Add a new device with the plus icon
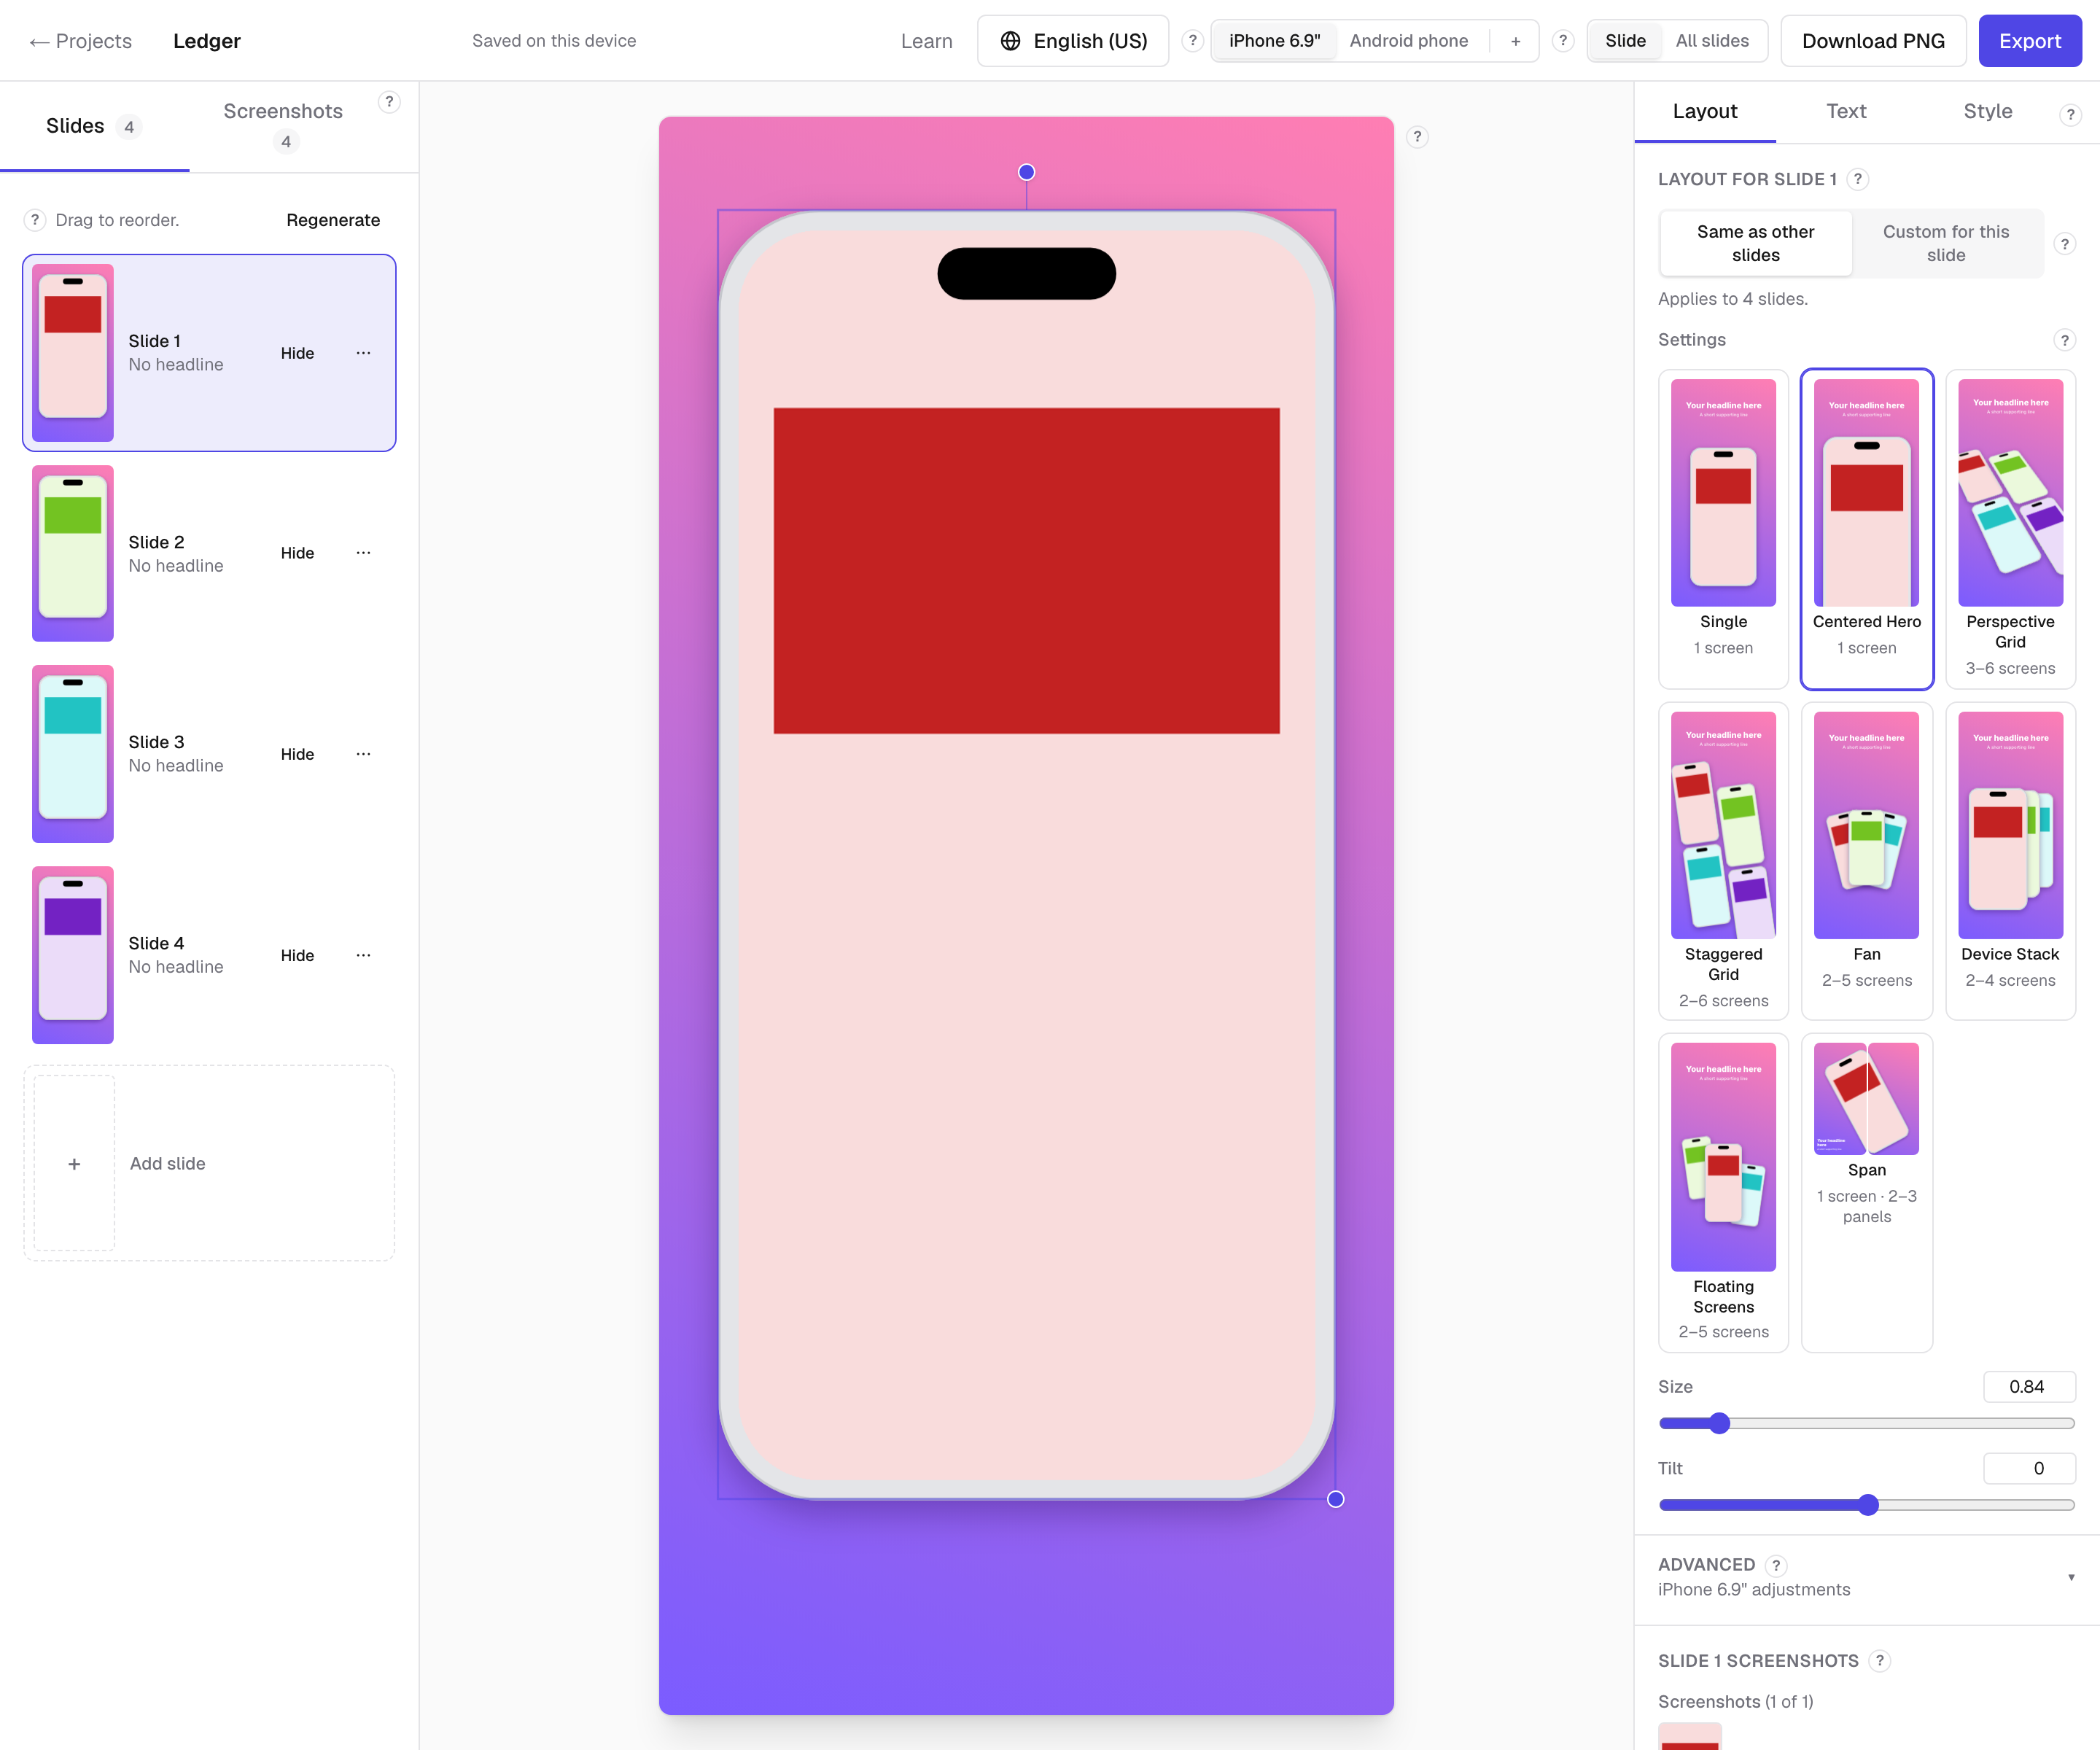The height and width of the screenshot is (1750, 2100). point(1516,41)
